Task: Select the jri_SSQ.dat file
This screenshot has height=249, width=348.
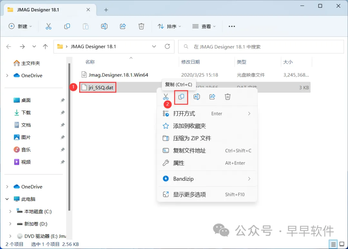Action: click(x=98, y=88)
